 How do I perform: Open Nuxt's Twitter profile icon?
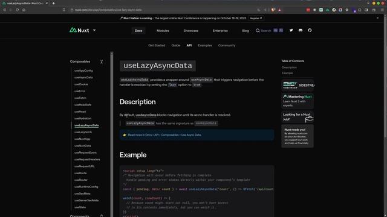tap(291, 30)
